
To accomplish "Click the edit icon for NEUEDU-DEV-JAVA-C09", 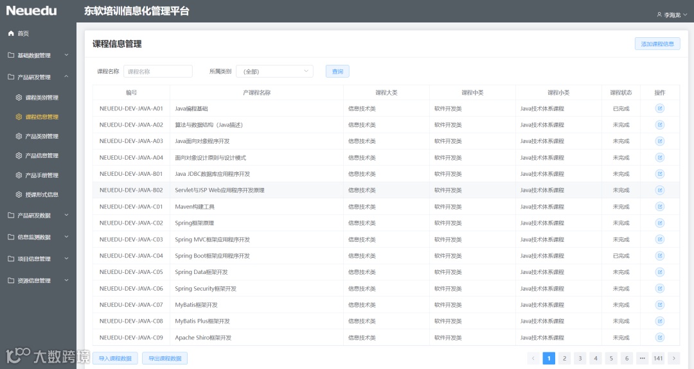I will (x=659, y=337).
